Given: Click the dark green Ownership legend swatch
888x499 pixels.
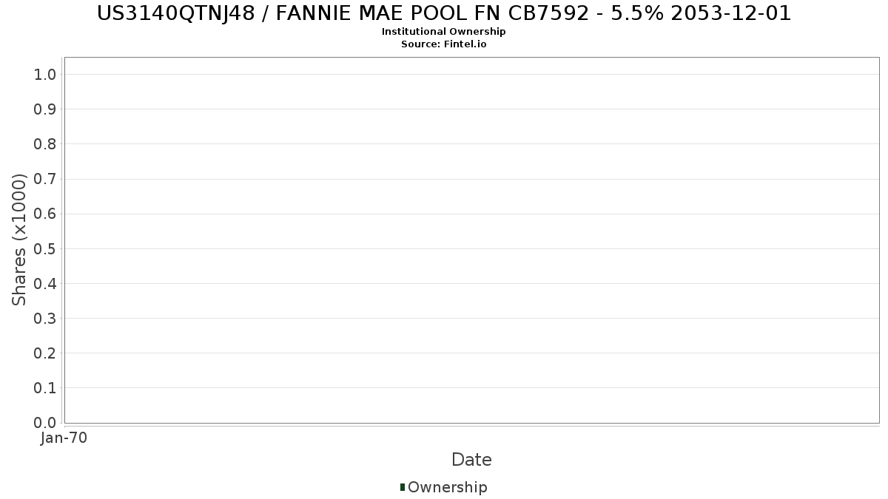Looking at the screenshot, I should coord(403,487).
